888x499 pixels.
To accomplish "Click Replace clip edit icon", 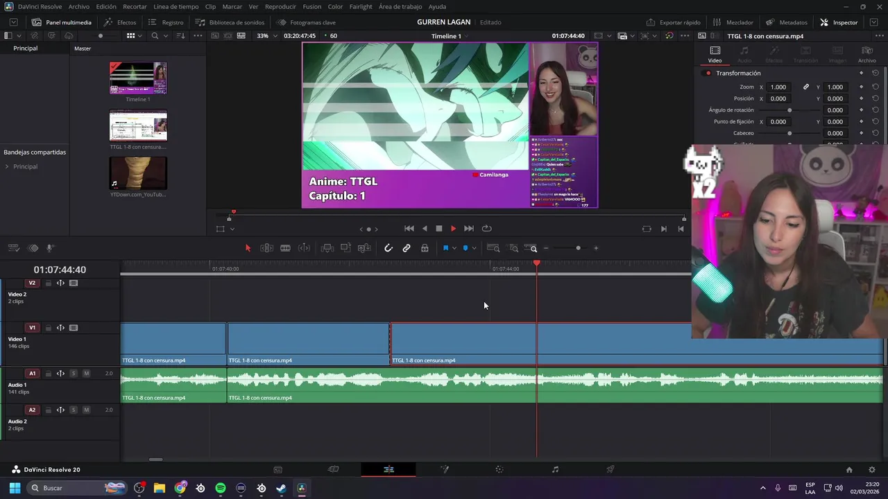I will click(364, 248).
